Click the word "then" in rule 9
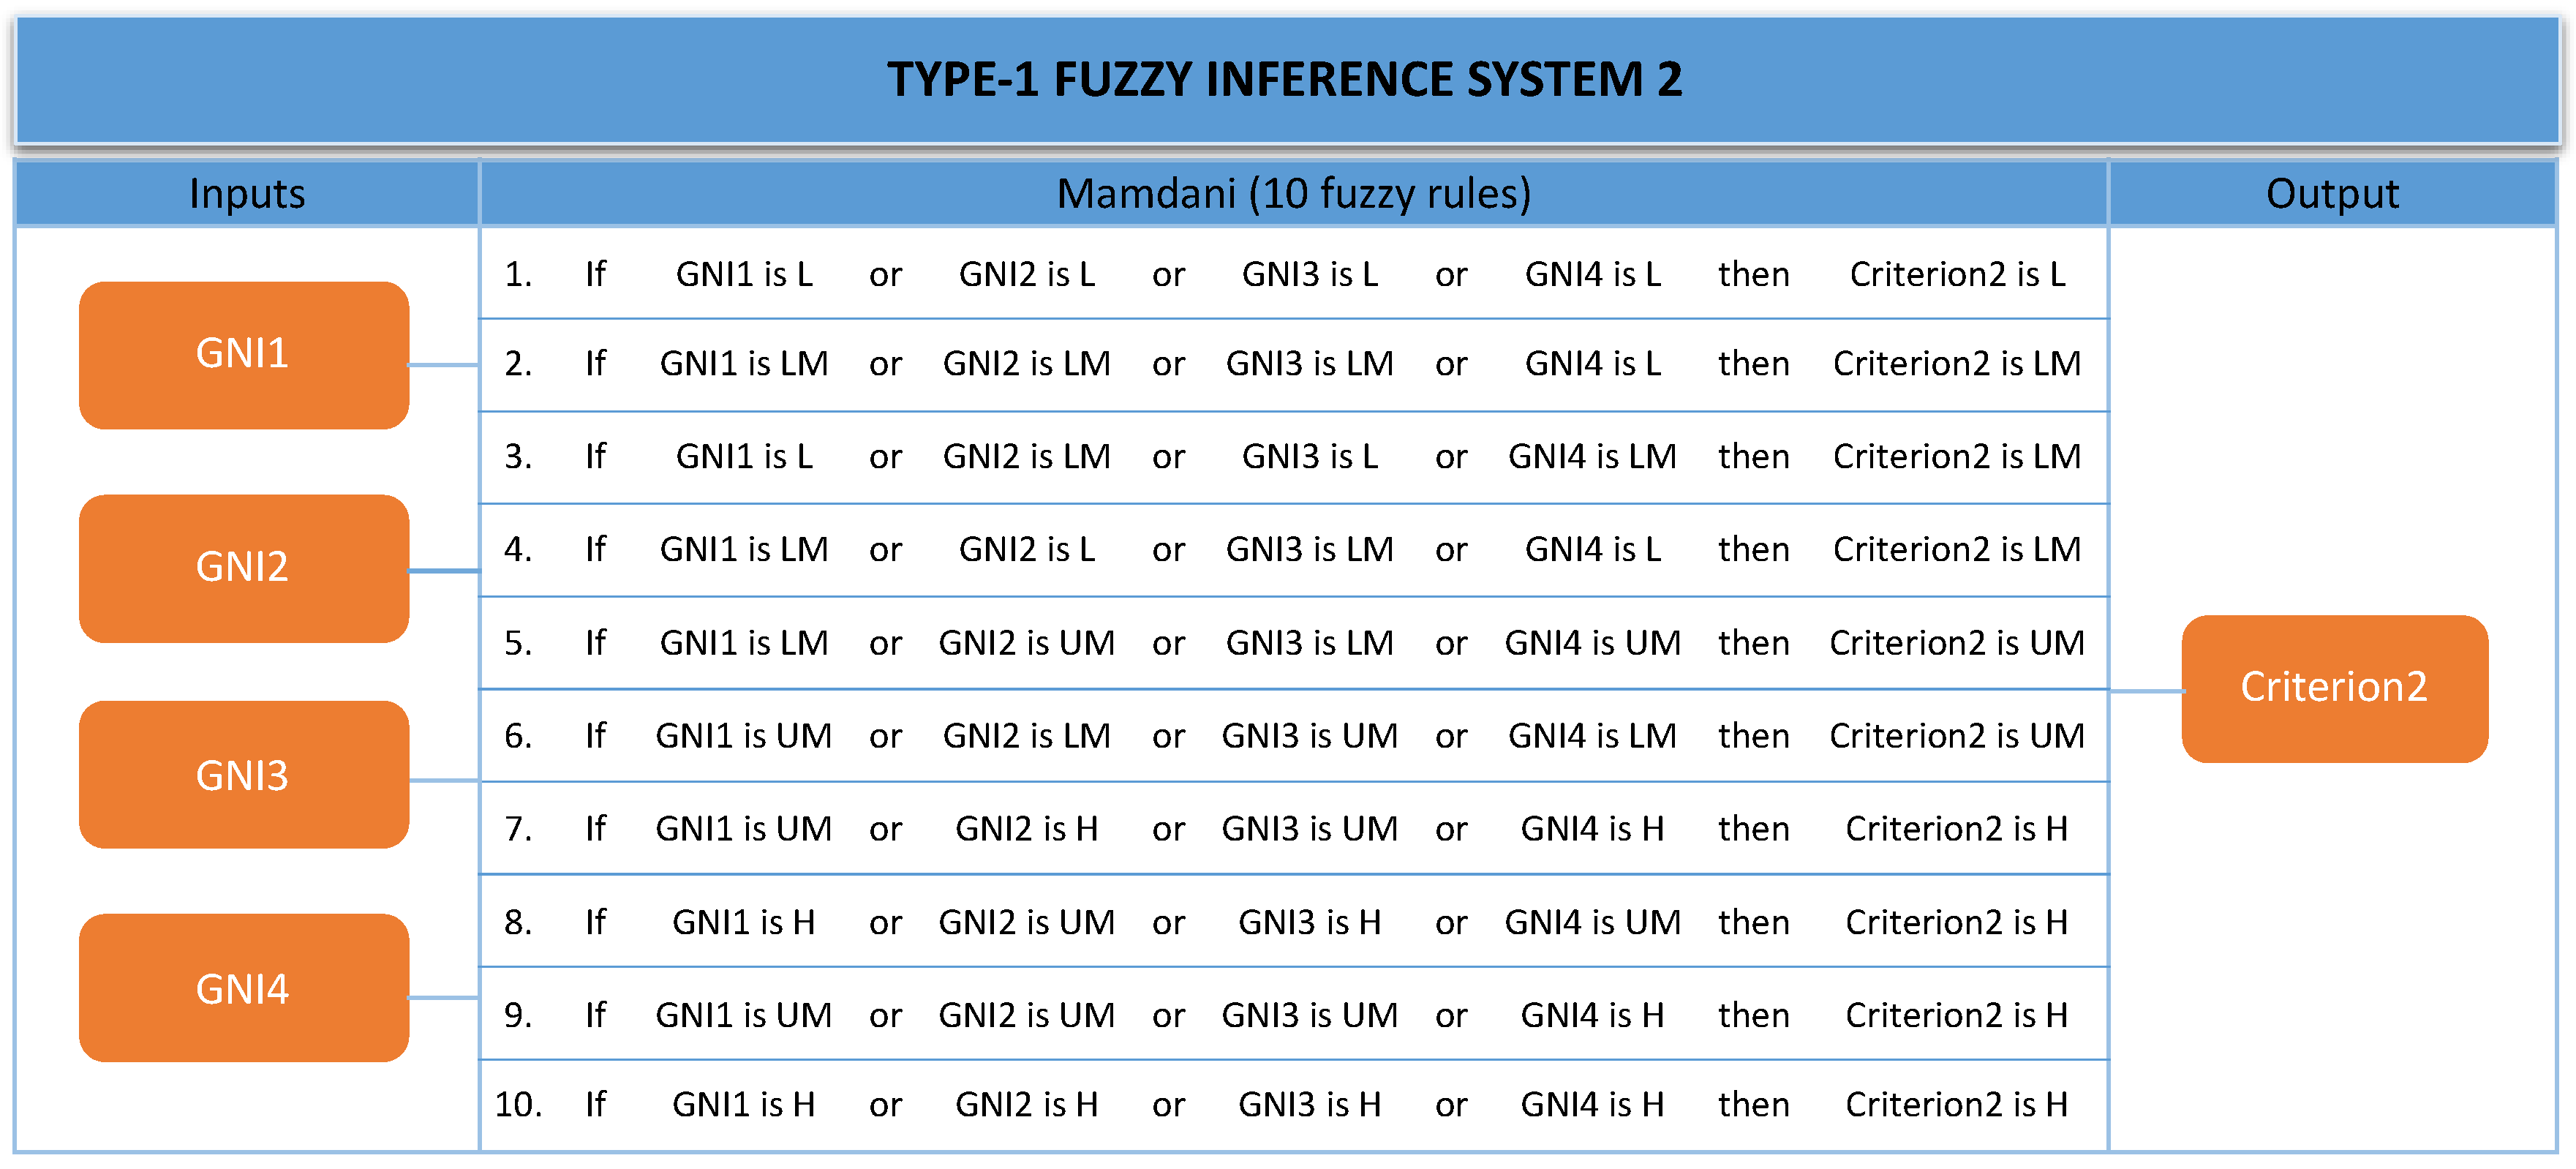This screenshot has height=1169, width=2576. [x=1753, y=1015]
